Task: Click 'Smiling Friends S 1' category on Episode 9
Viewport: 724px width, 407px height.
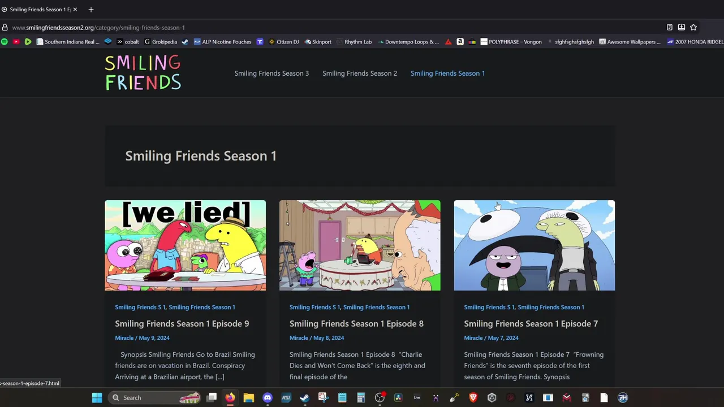Action: point(140,307)
